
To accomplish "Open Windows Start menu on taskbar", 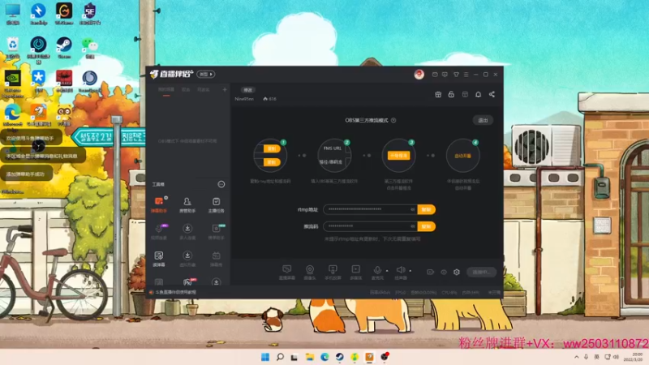I will (x=265, y=357).
